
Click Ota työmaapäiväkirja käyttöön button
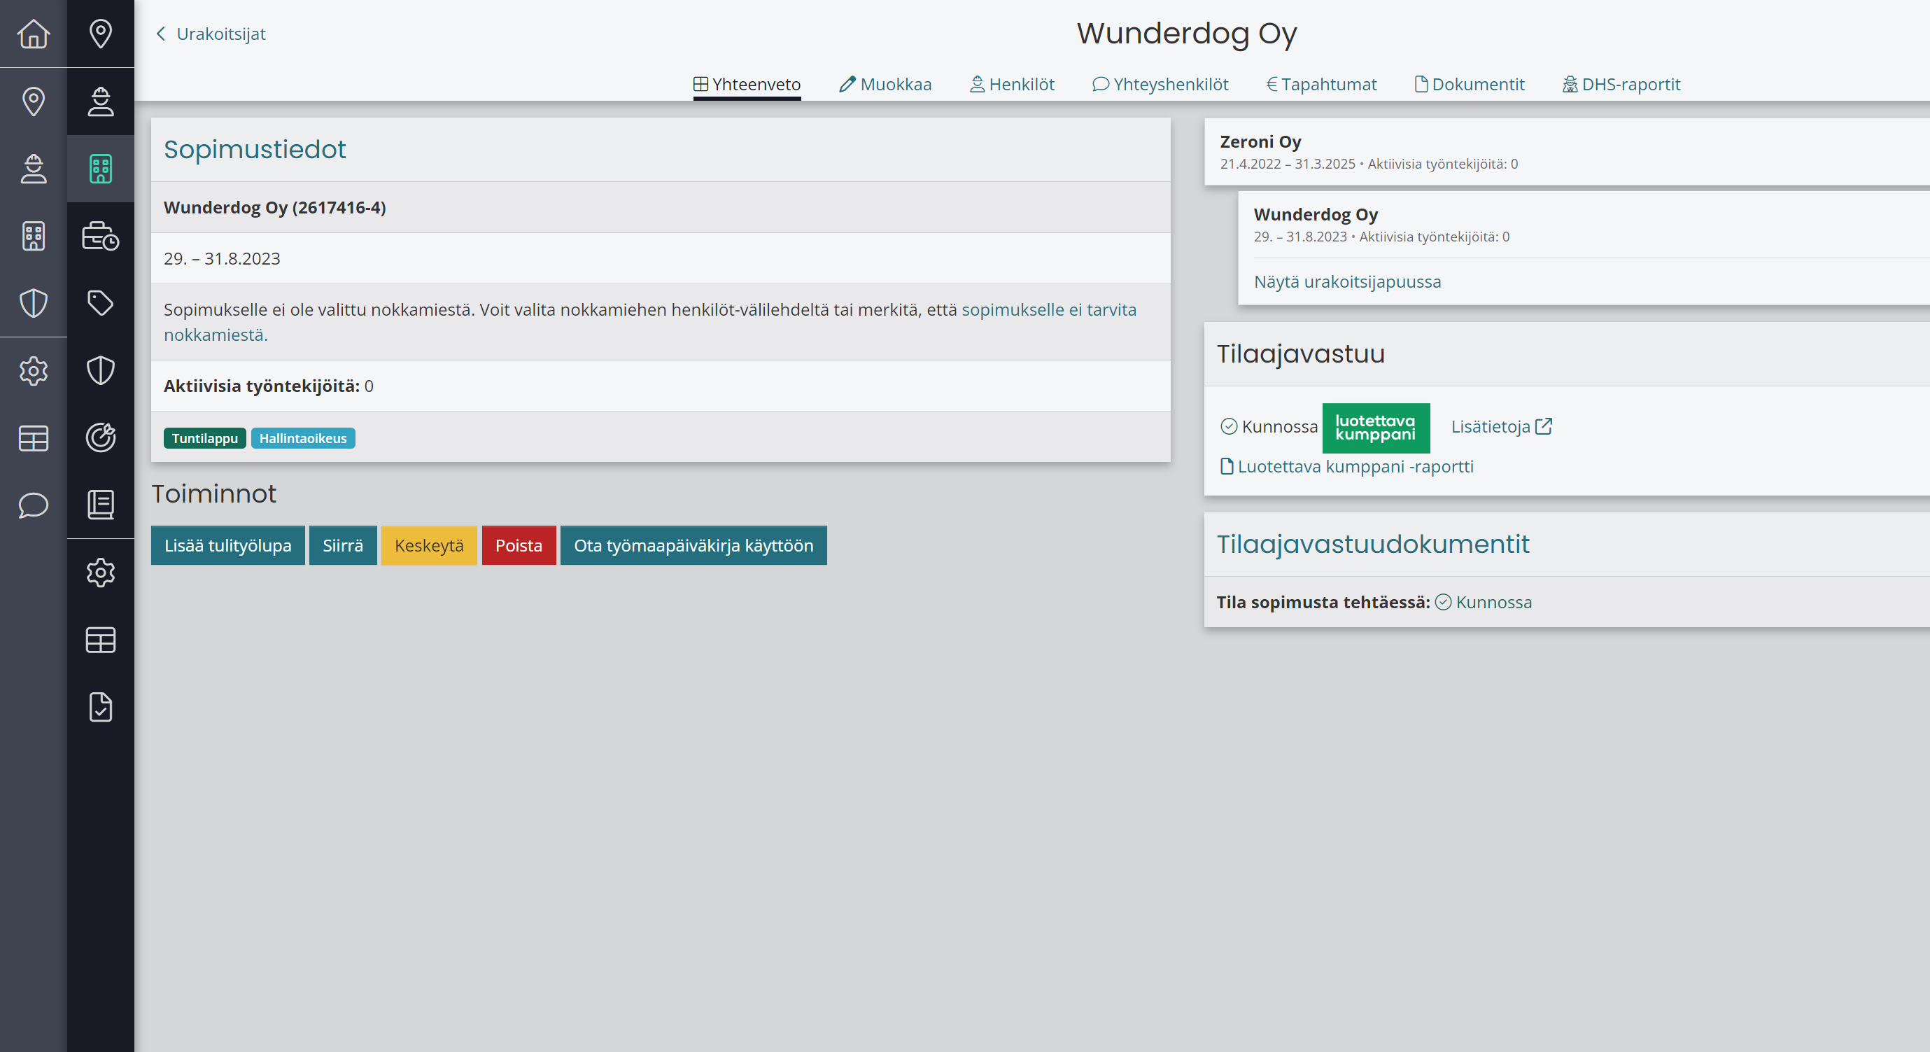pyautogui.click(x=693, y=545)
